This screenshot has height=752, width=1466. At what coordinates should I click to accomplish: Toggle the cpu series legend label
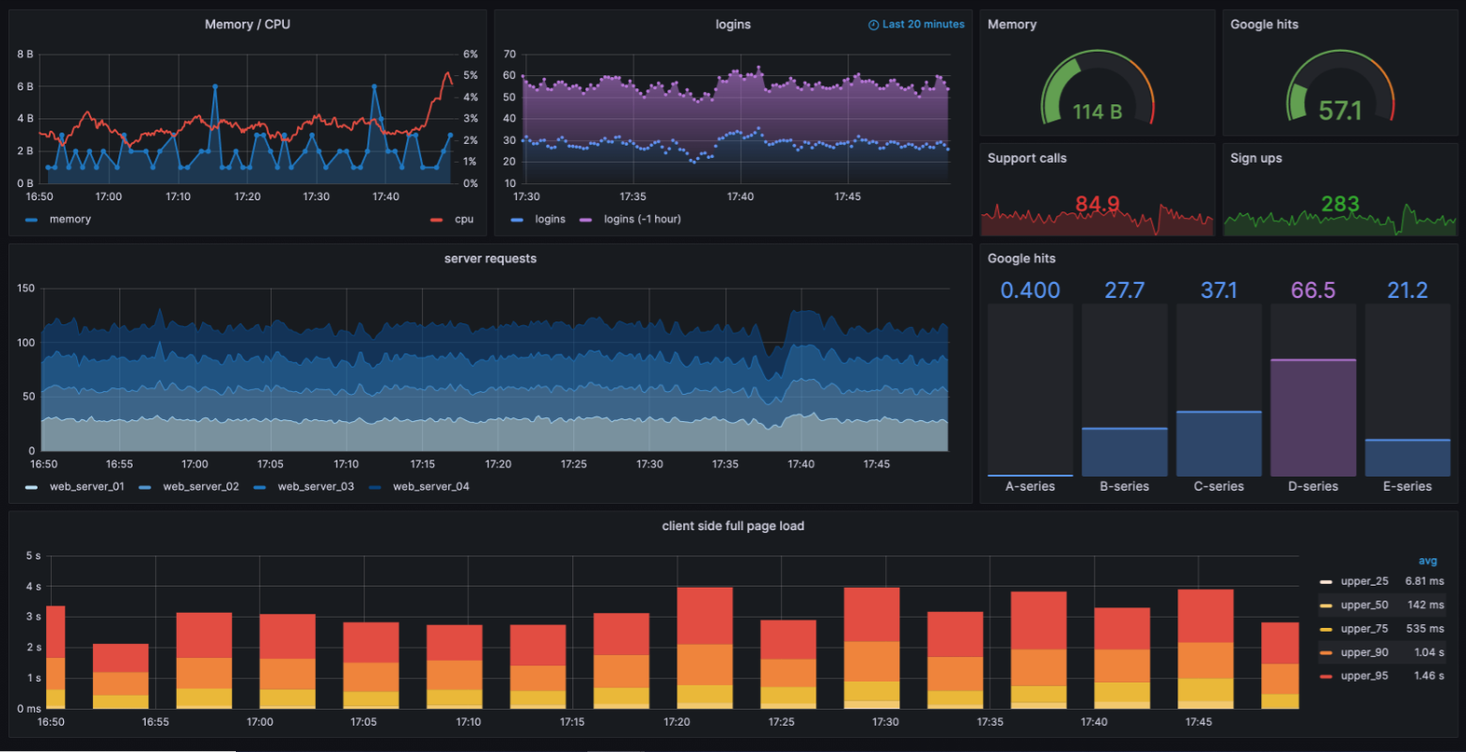[464, 219]
